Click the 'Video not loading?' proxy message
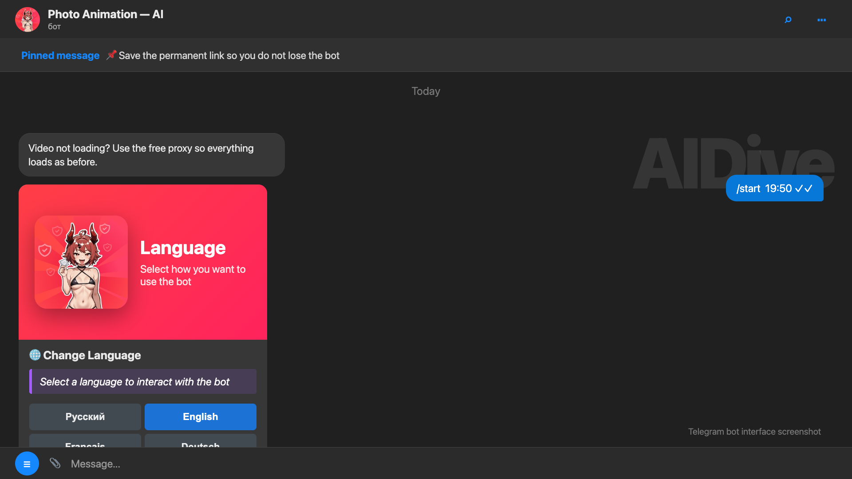The width and height of the screenshot is (852, 479). point(152,155)
